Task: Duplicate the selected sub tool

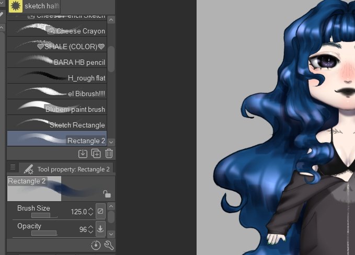Action: click(x=96, y=154)
